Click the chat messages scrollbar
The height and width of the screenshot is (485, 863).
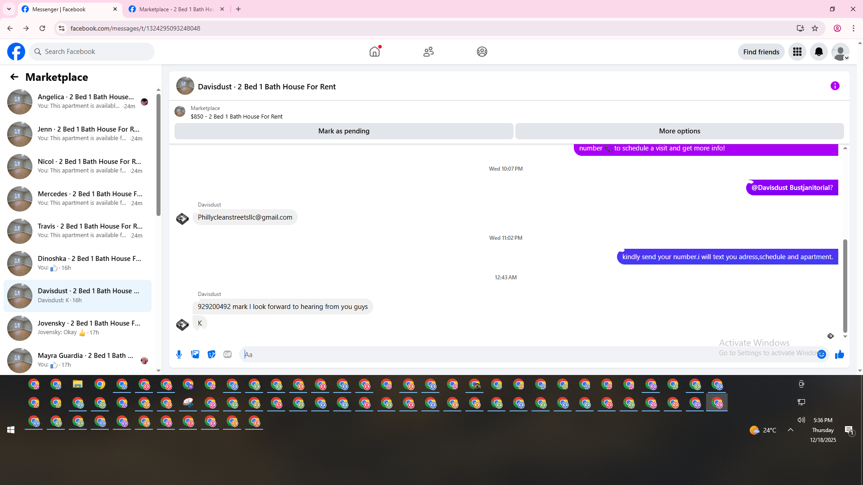[845, 286]
